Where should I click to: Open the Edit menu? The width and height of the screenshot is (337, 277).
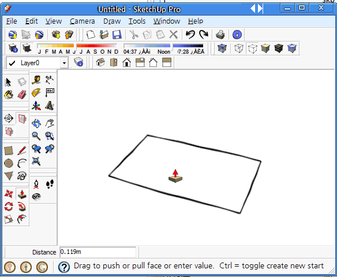point(31,21)
